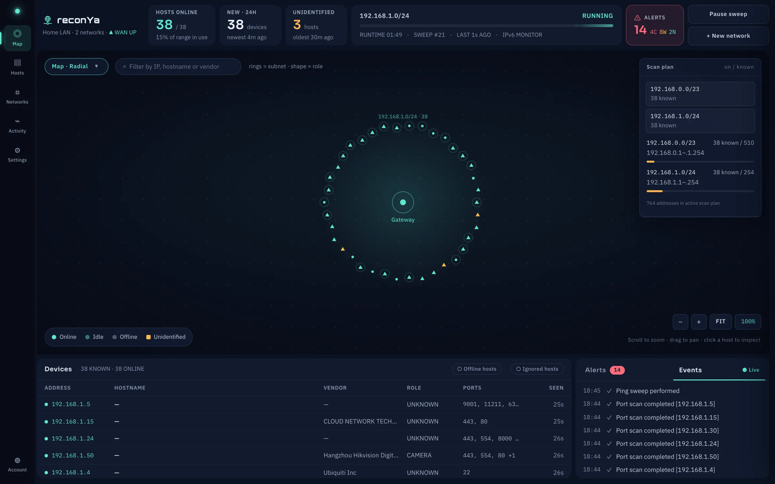Image resolution: width=775 pixels, height=484 pixels.
Task: Click the 192.168.1.0/24 sweep progress bar
Action: click(x=486, y=25)
